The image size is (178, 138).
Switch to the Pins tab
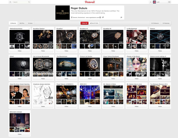[22, 23]
